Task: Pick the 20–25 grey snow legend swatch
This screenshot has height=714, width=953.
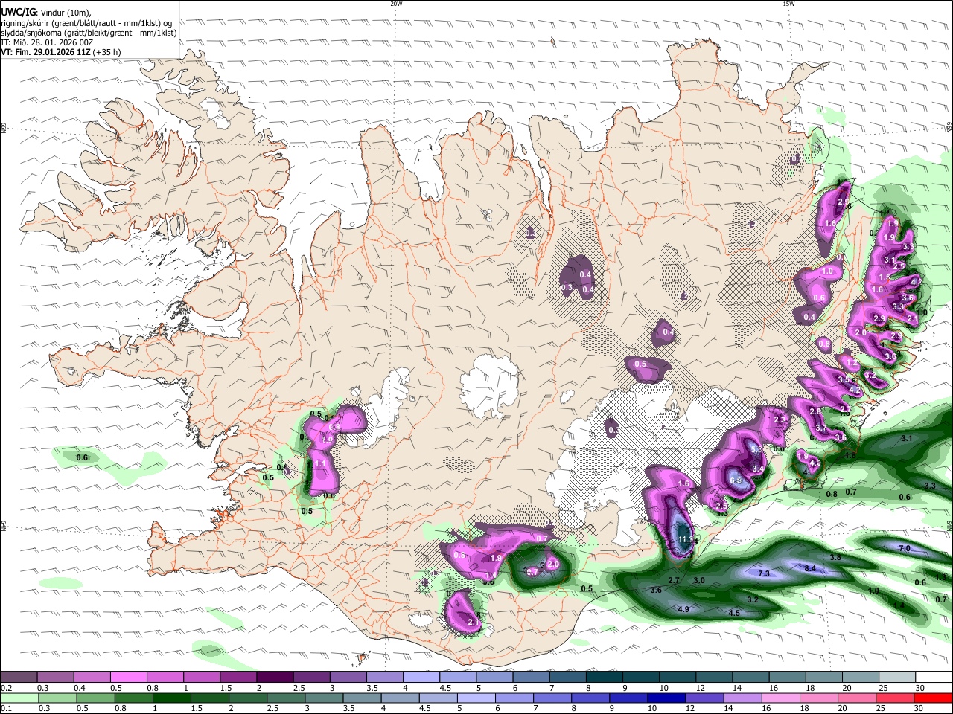Action: (861, 677)
